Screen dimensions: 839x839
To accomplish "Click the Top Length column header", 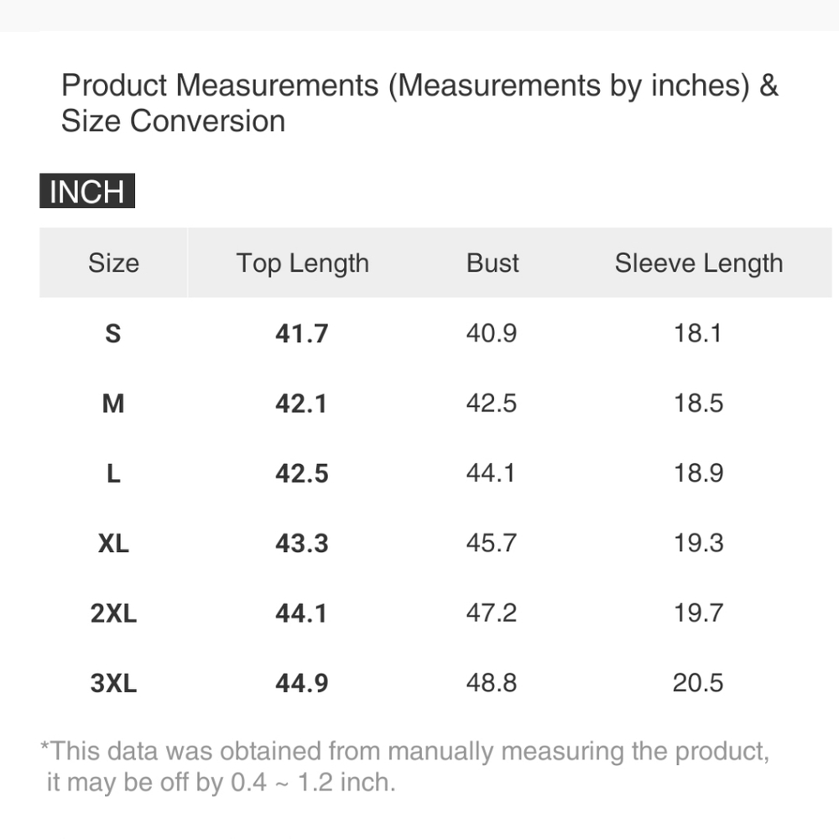I will (x=303, y=263).
